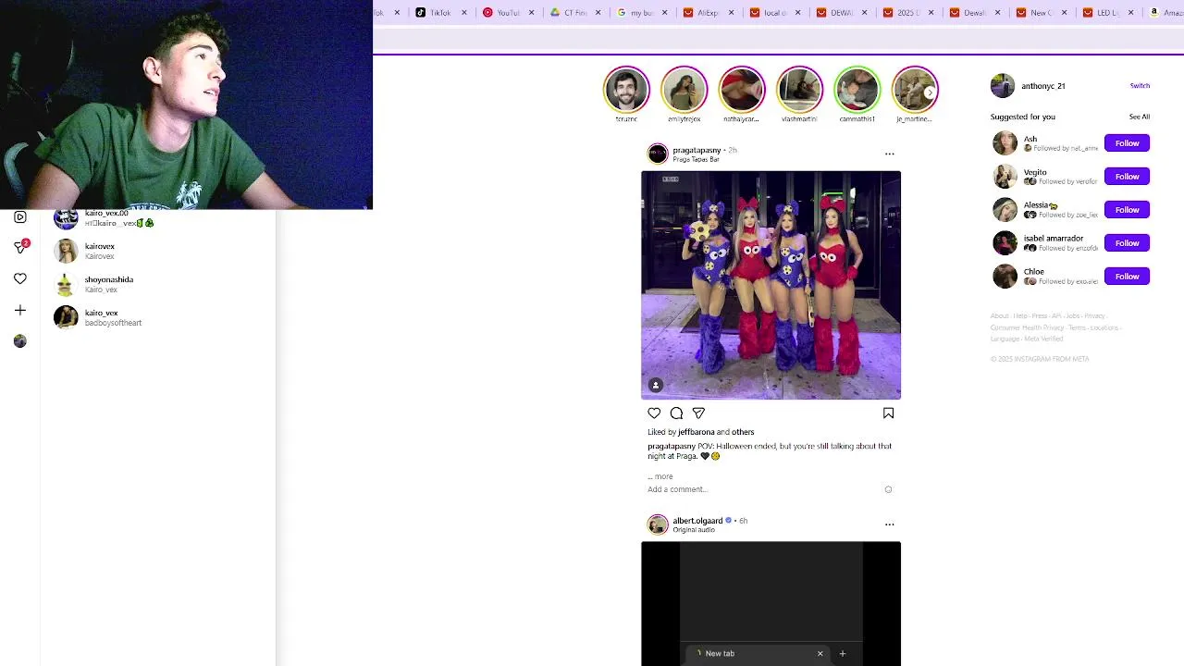Select kairo_vex.00 search result
The image size is (1184, 666).
pyautogui.click(x=157, y=219)
